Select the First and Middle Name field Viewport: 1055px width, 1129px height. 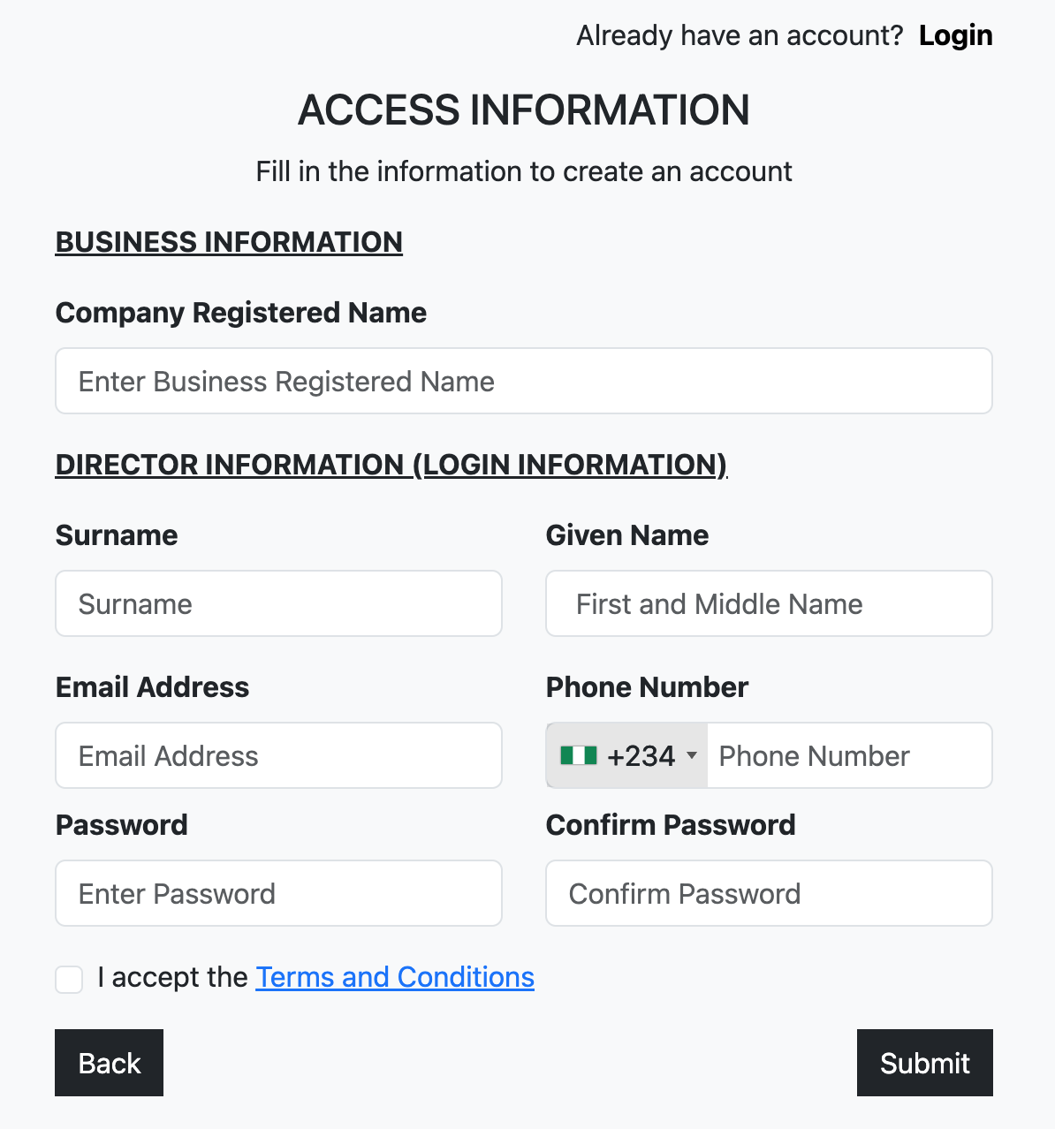click(769, 603)
